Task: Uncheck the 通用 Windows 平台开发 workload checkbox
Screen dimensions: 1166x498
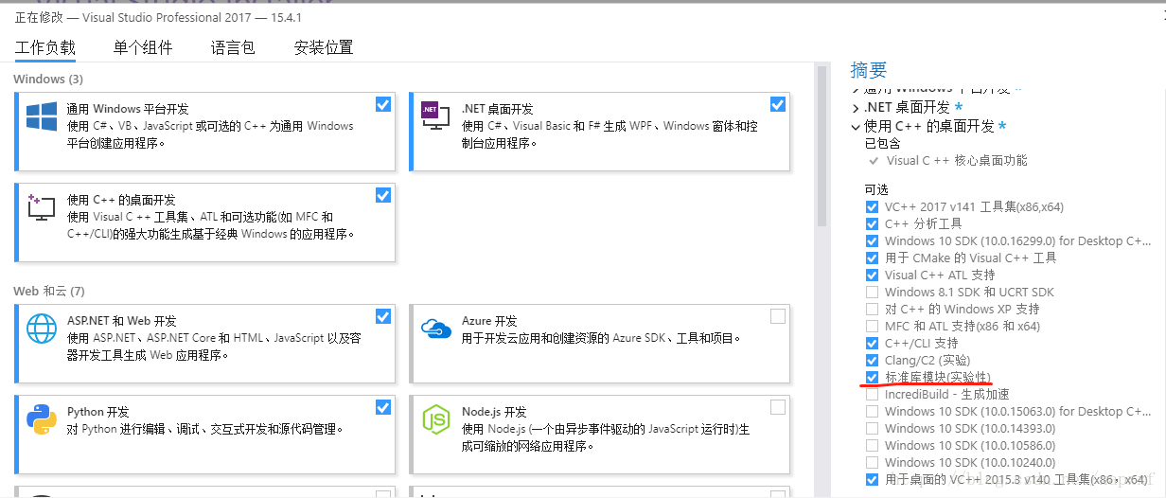Action: (383, 104)
